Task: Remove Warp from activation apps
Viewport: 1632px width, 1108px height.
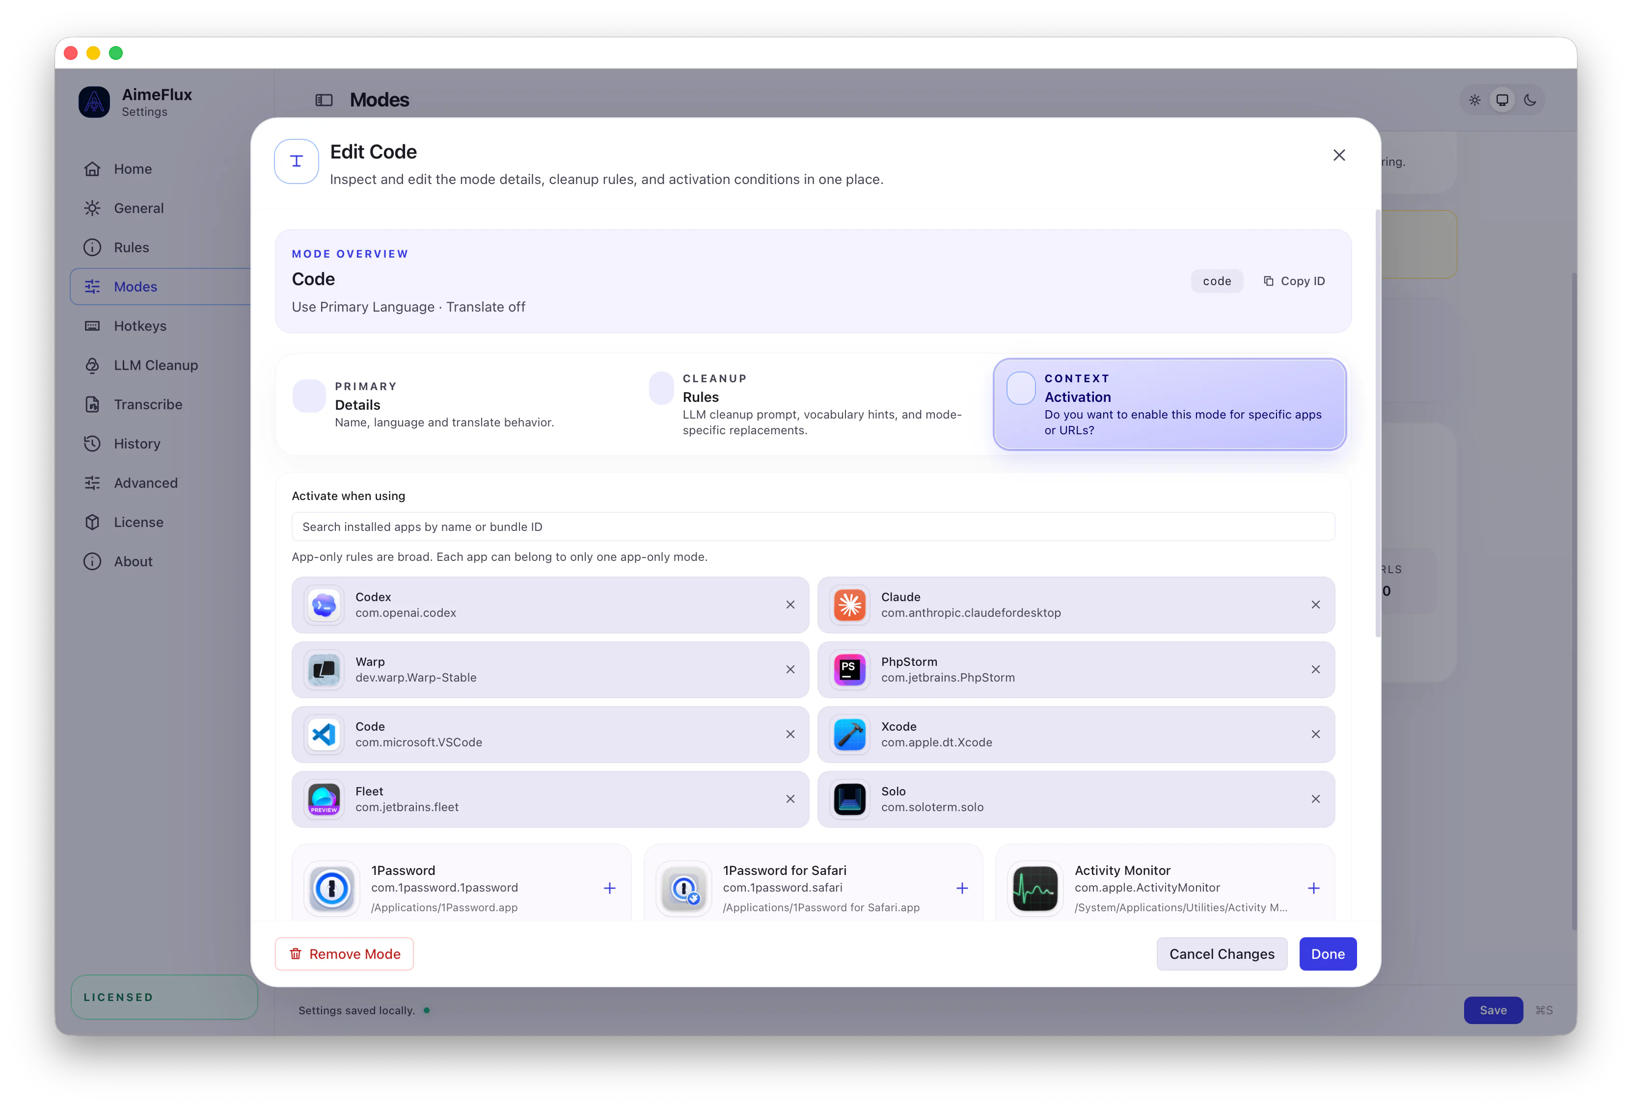Action: click(790, 669)
